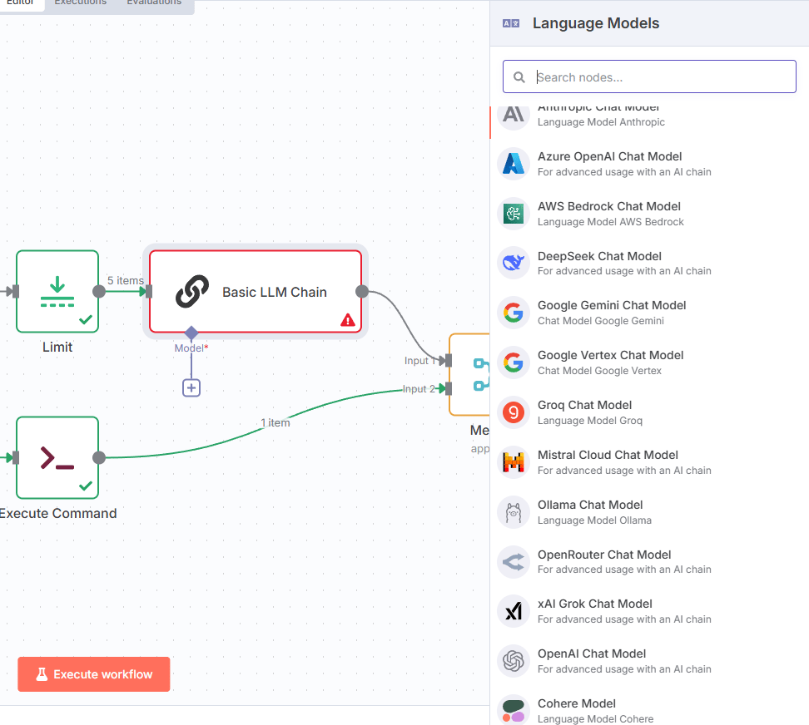Click the Execute Command success checkmark

86,486
